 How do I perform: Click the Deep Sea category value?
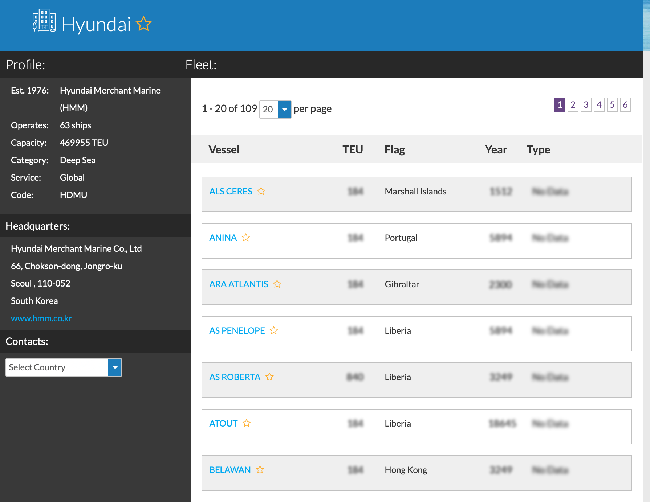click(x=78, y=160)
